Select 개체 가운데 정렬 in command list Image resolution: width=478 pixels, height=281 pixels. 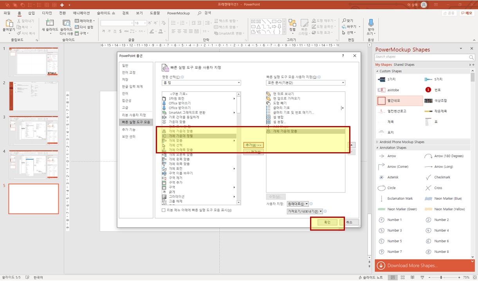coord(199,136)
